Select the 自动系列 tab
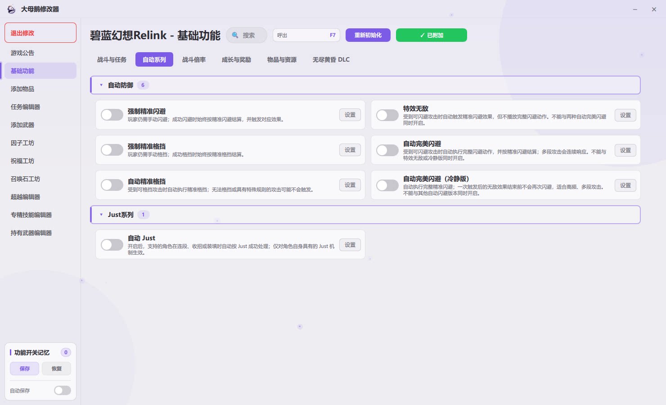Image resolution: width=666 pixels, height=405 pixels. [x=154, y=59]
